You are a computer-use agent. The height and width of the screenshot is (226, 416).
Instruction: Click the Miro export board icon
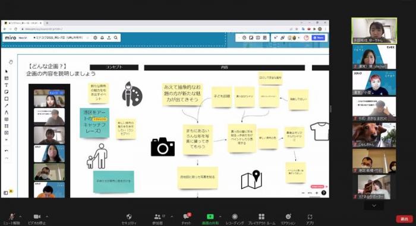109,38
